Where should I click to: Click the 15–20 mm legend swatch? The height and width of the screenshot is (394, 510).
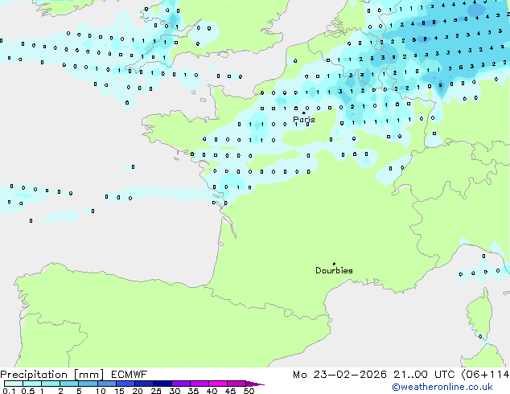tap(125, 384)
